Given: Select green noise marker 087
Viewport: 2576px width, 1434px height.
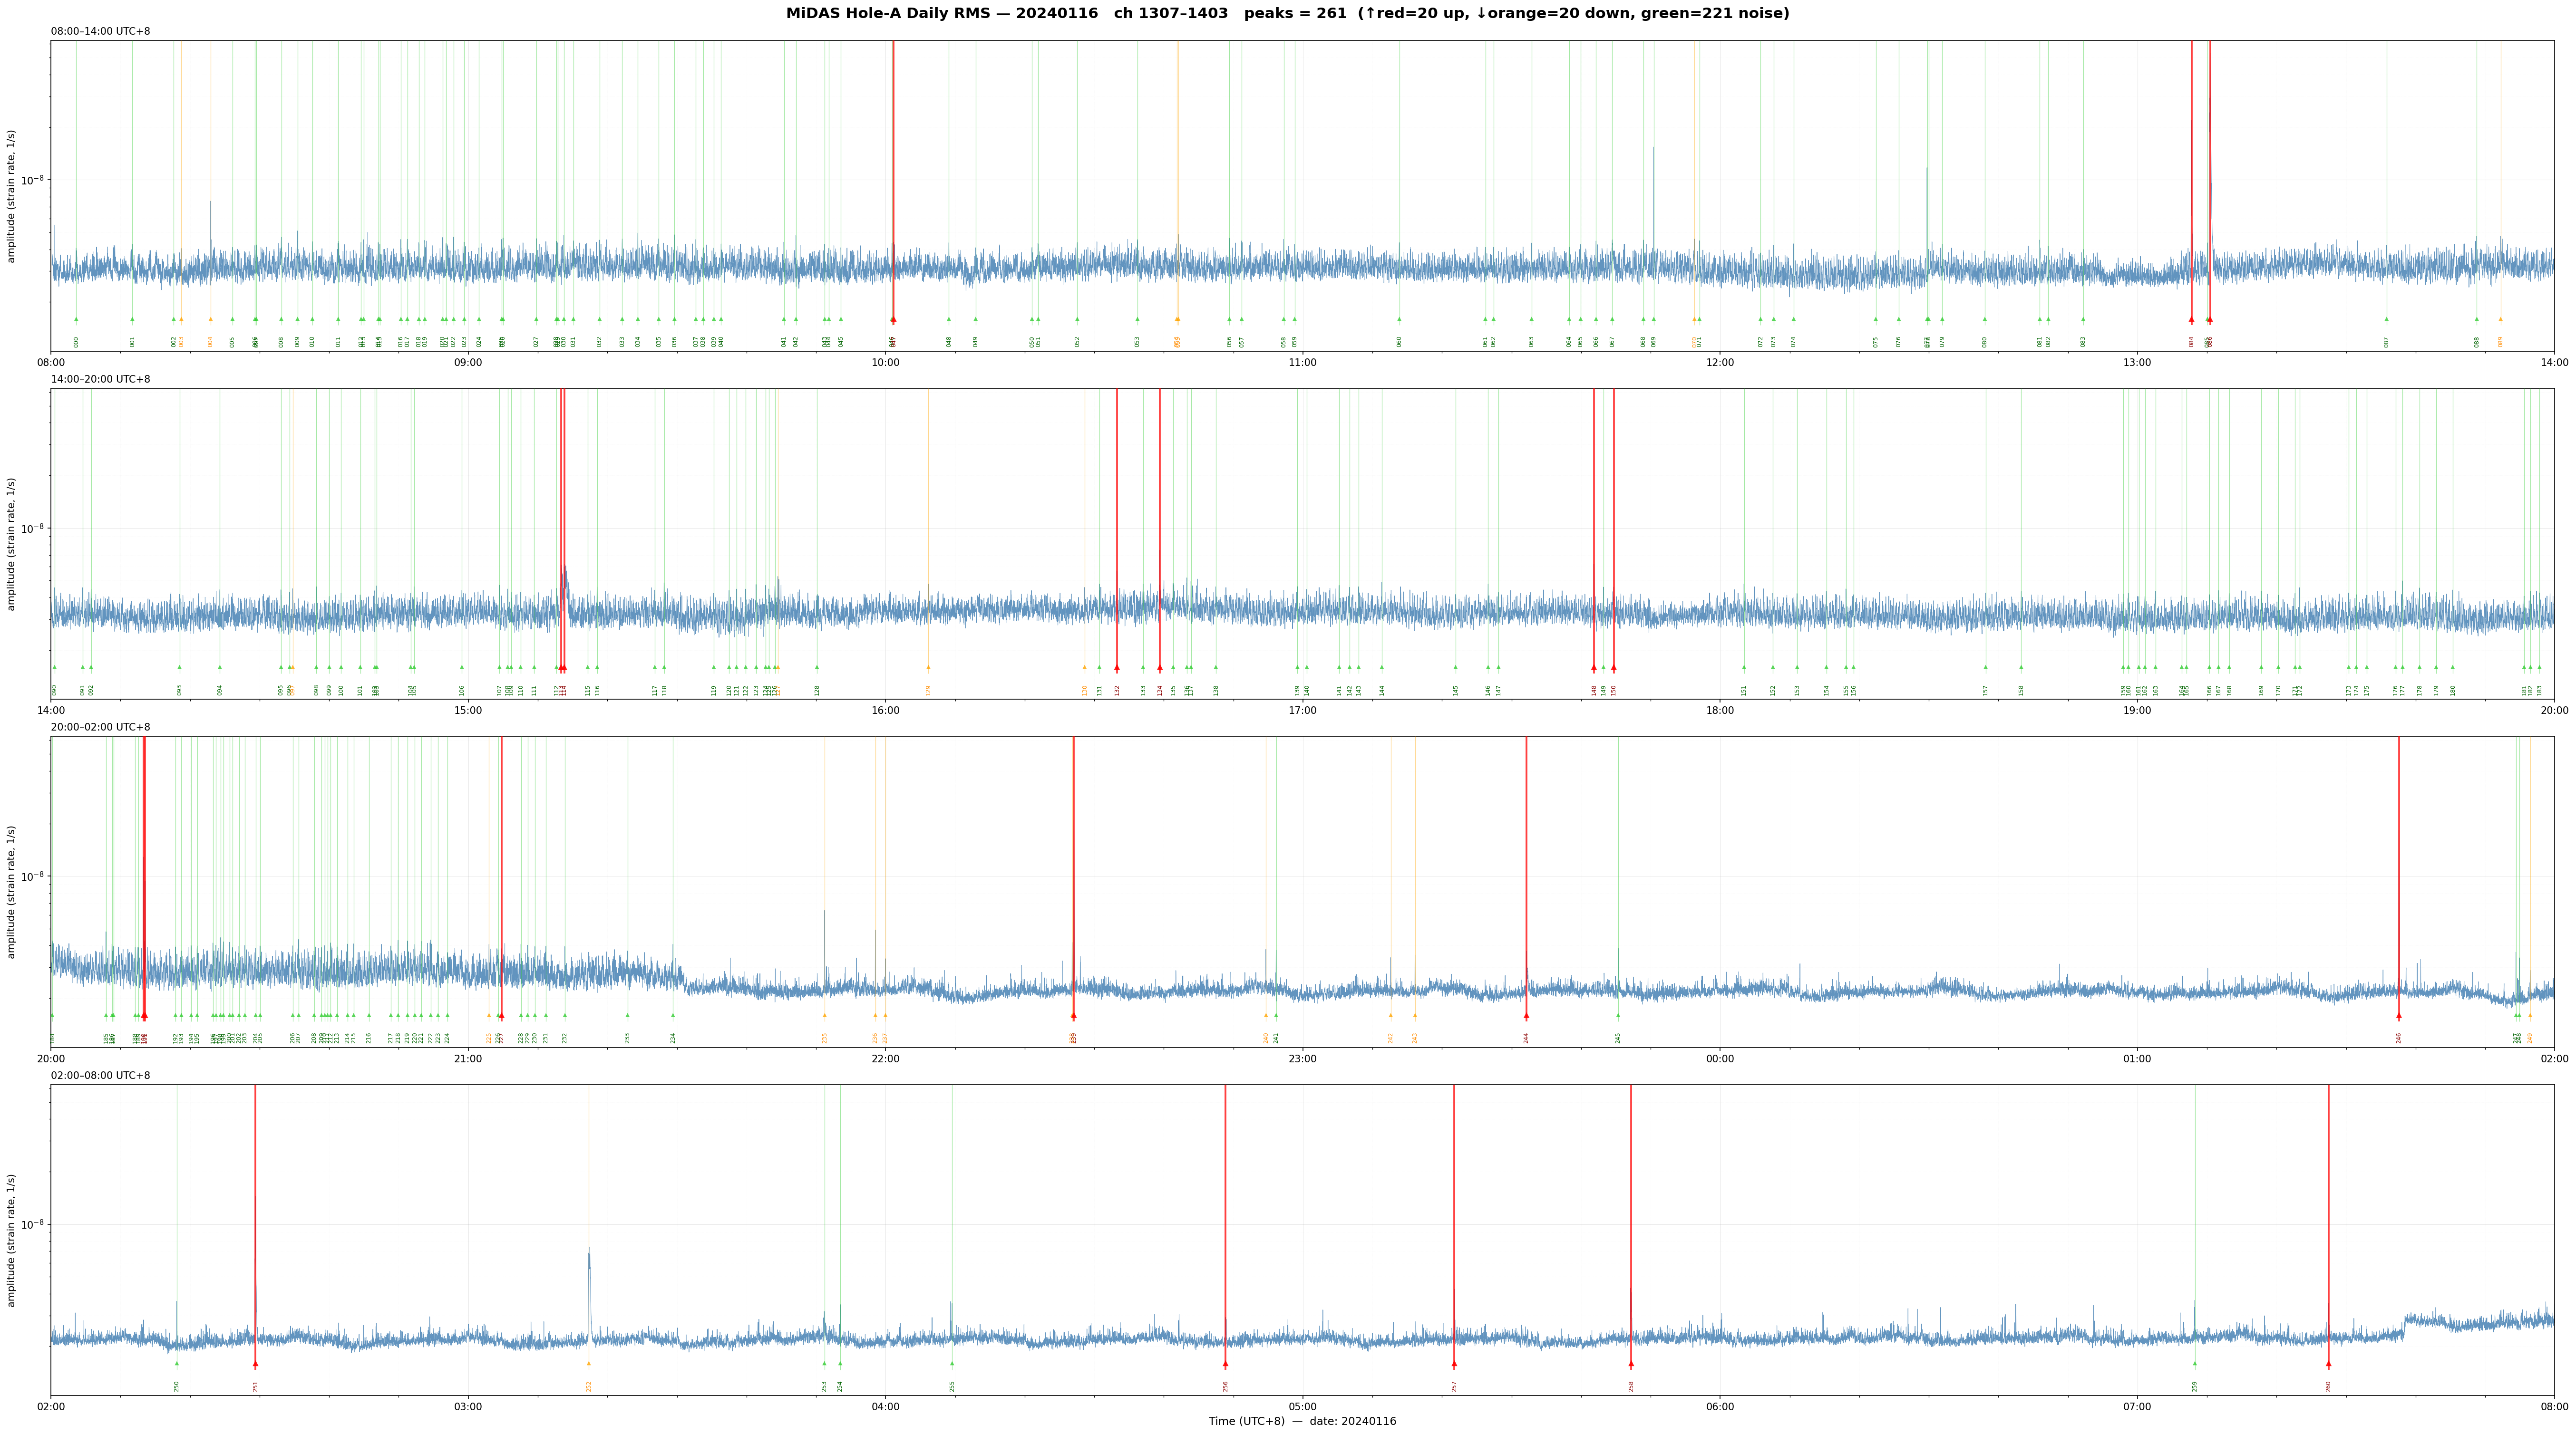Looking at the screenshot, I should [x=2386, y=320].
